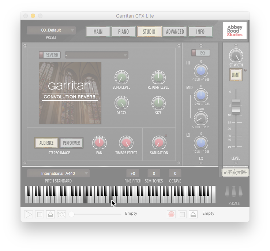Screen dimensions: 270x251
Task: Click the eject icon beside the player stop button
Action: (x=50, y=214)
